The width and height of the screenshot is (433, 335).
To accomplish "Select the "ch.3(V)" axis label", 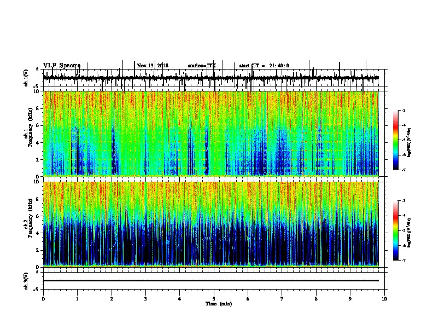I will click(x=26, y=281).
